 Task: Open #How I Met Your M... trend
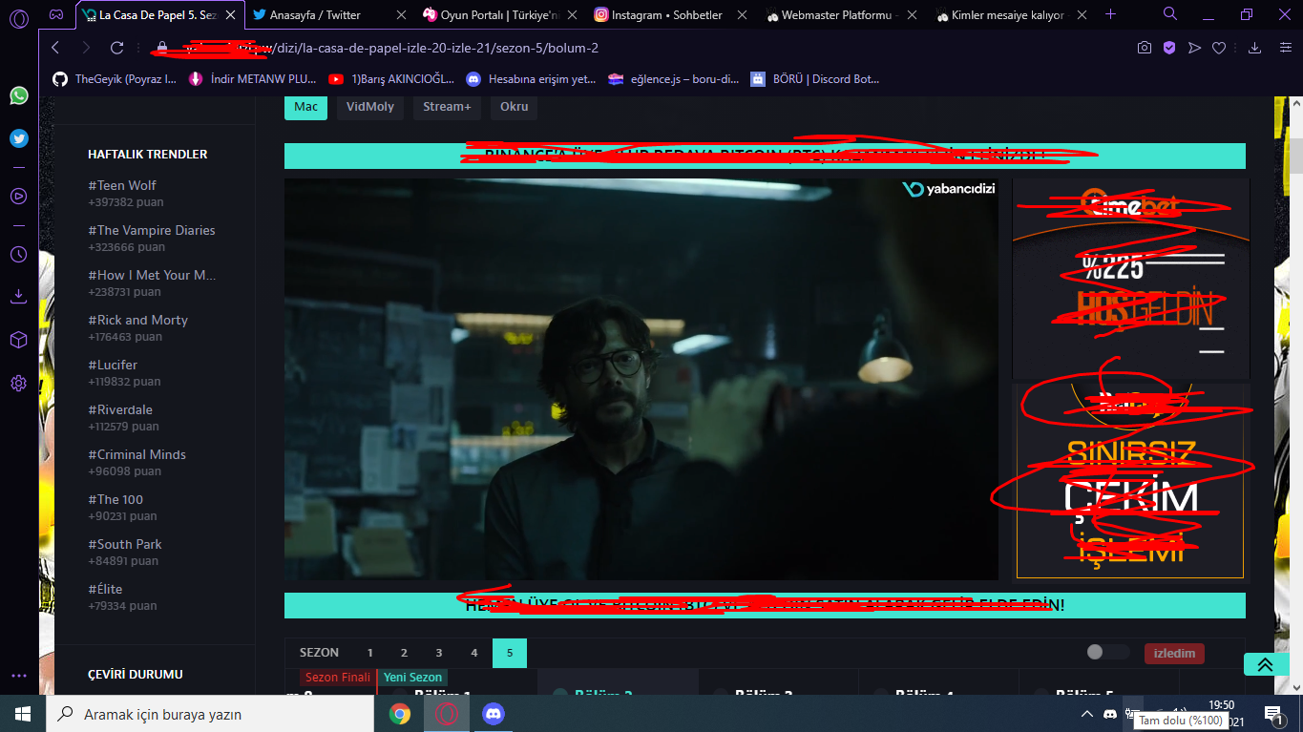[x=152, y=275]
